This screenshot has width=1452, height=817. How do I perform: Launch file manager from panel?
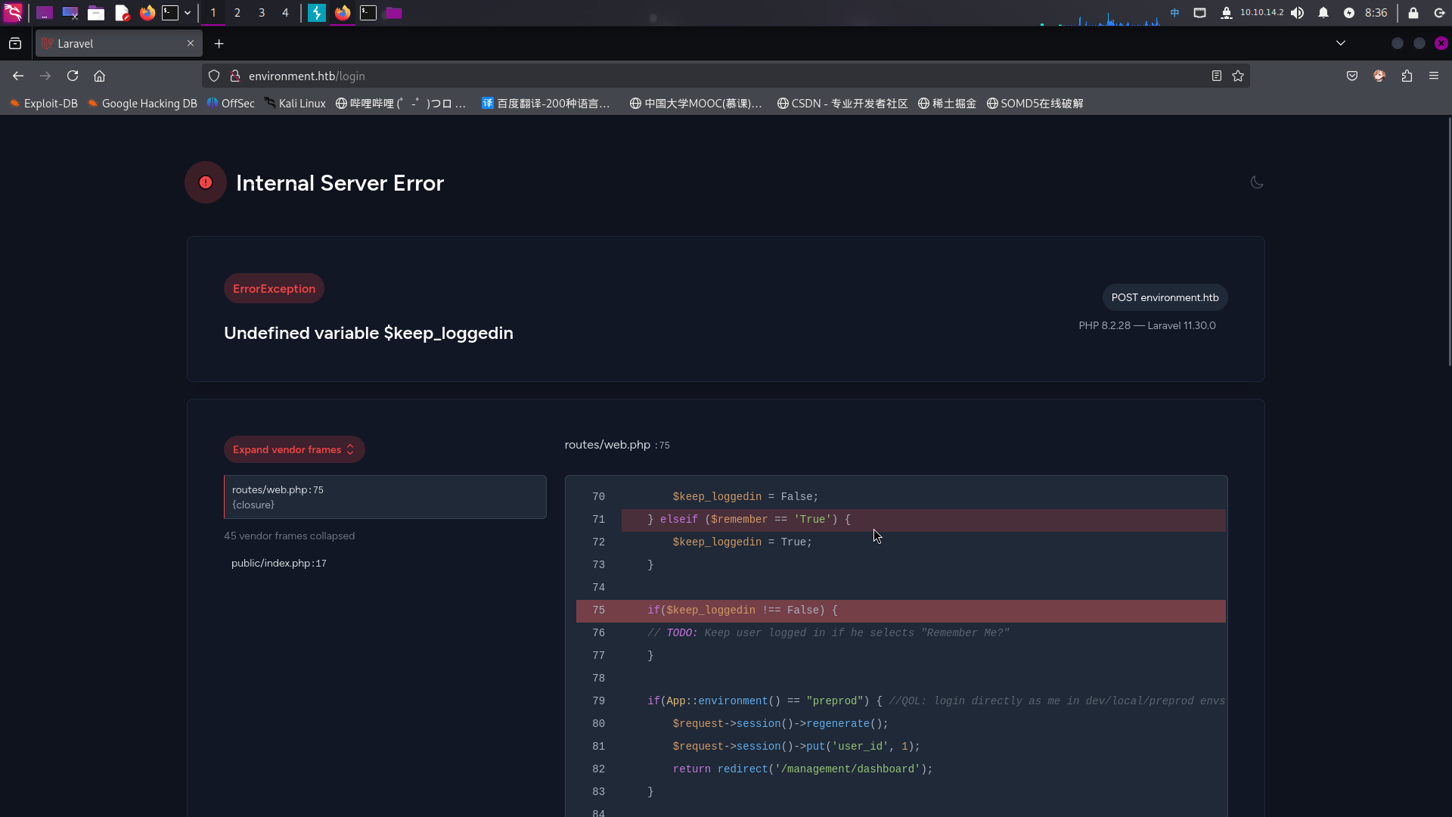click(x=96, y=13)
